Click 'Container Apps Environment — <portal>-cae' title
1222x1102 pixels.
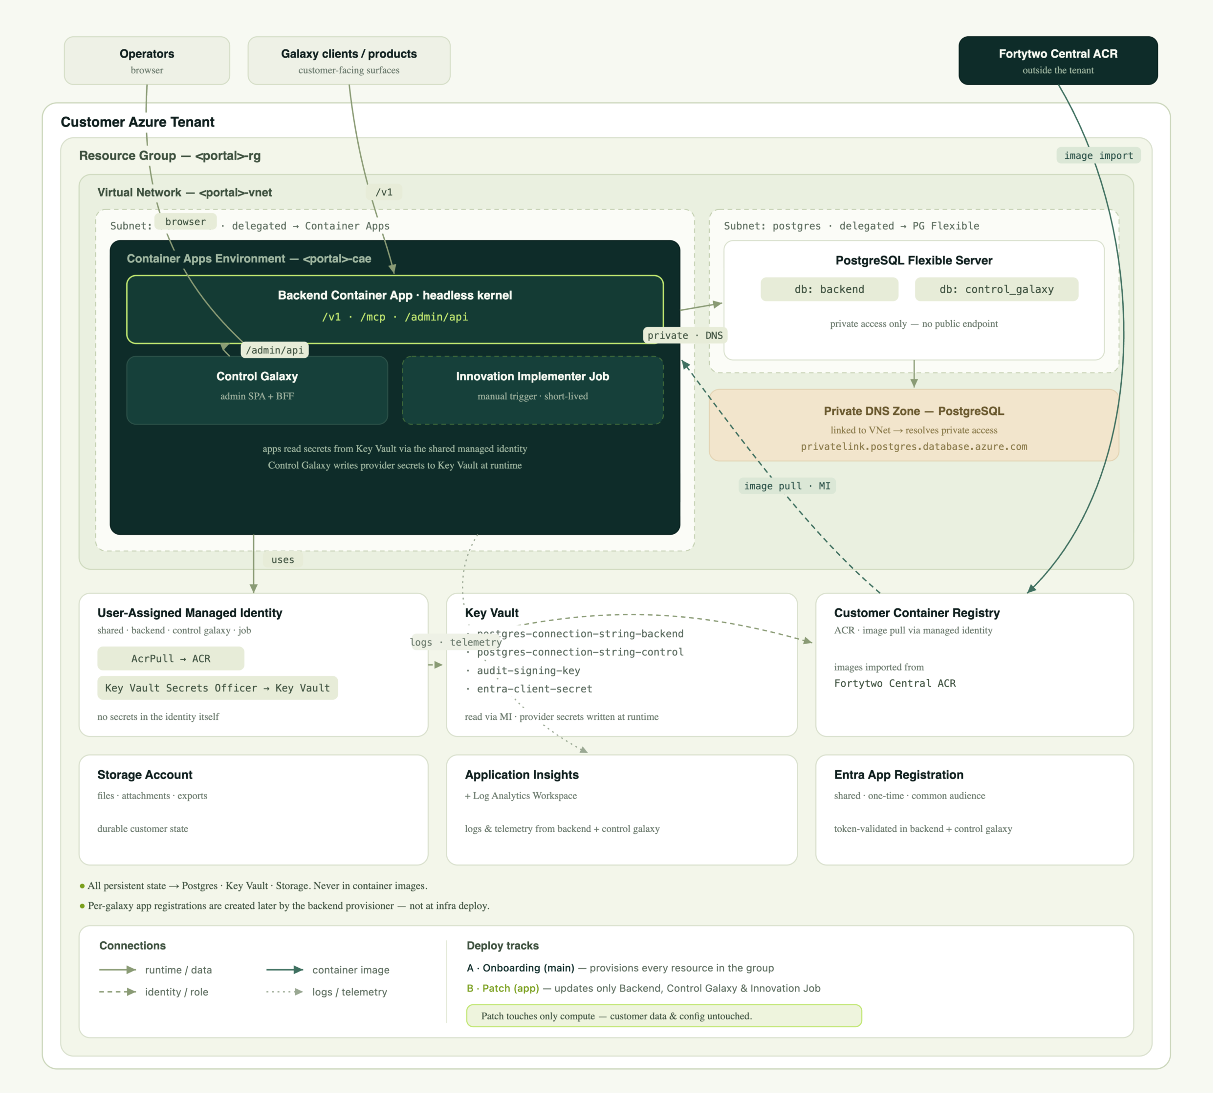pos(249,259)
